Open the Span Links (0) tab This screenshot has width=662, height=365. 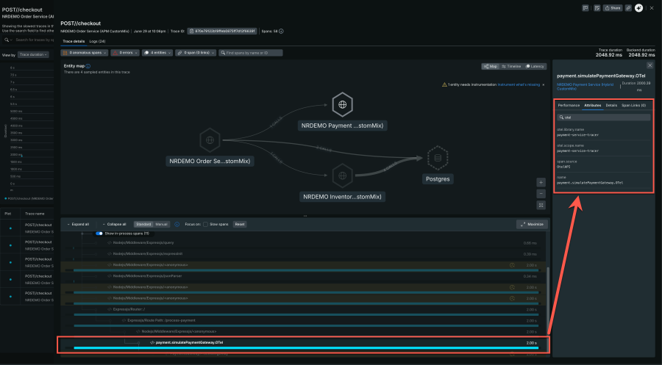(x=633, y=105)
